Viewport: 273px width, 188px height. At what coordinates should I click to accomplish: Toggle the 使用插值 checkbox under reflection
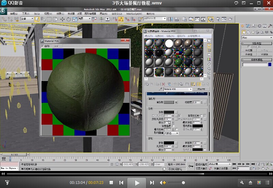pos(173,126)
